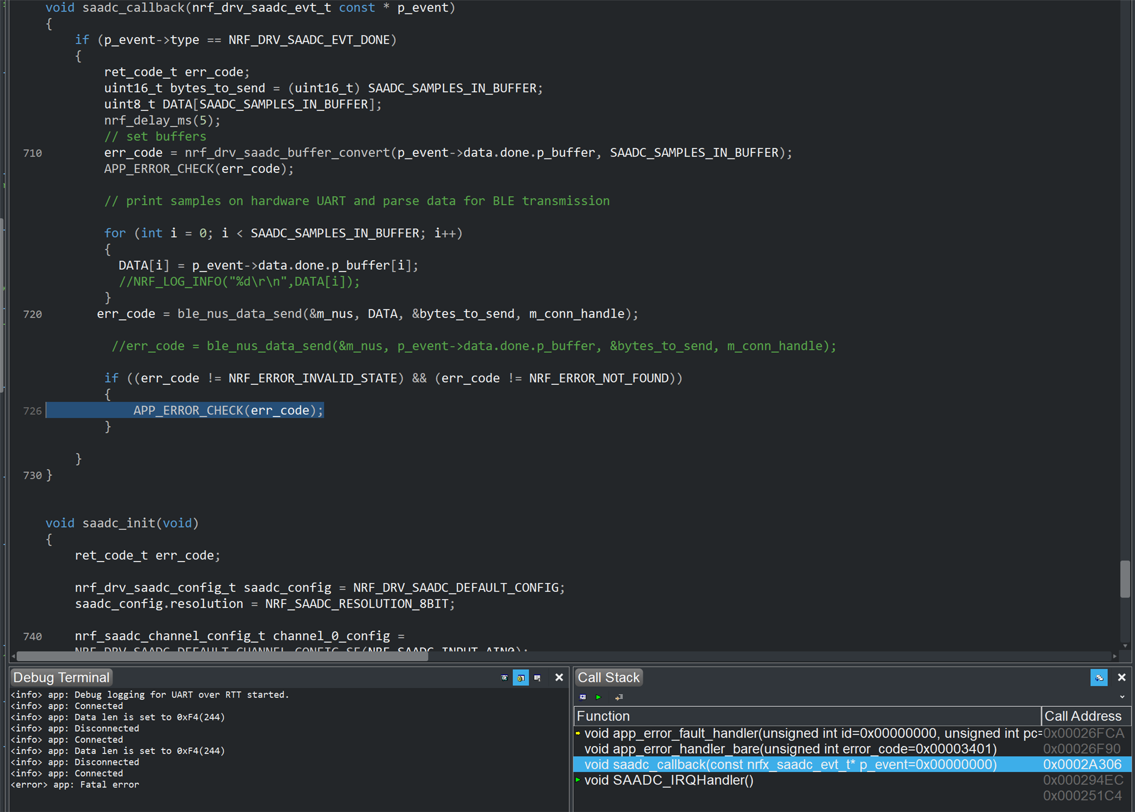Click green arrow marker beside SAADC_IRQHandler

[578, 780]
